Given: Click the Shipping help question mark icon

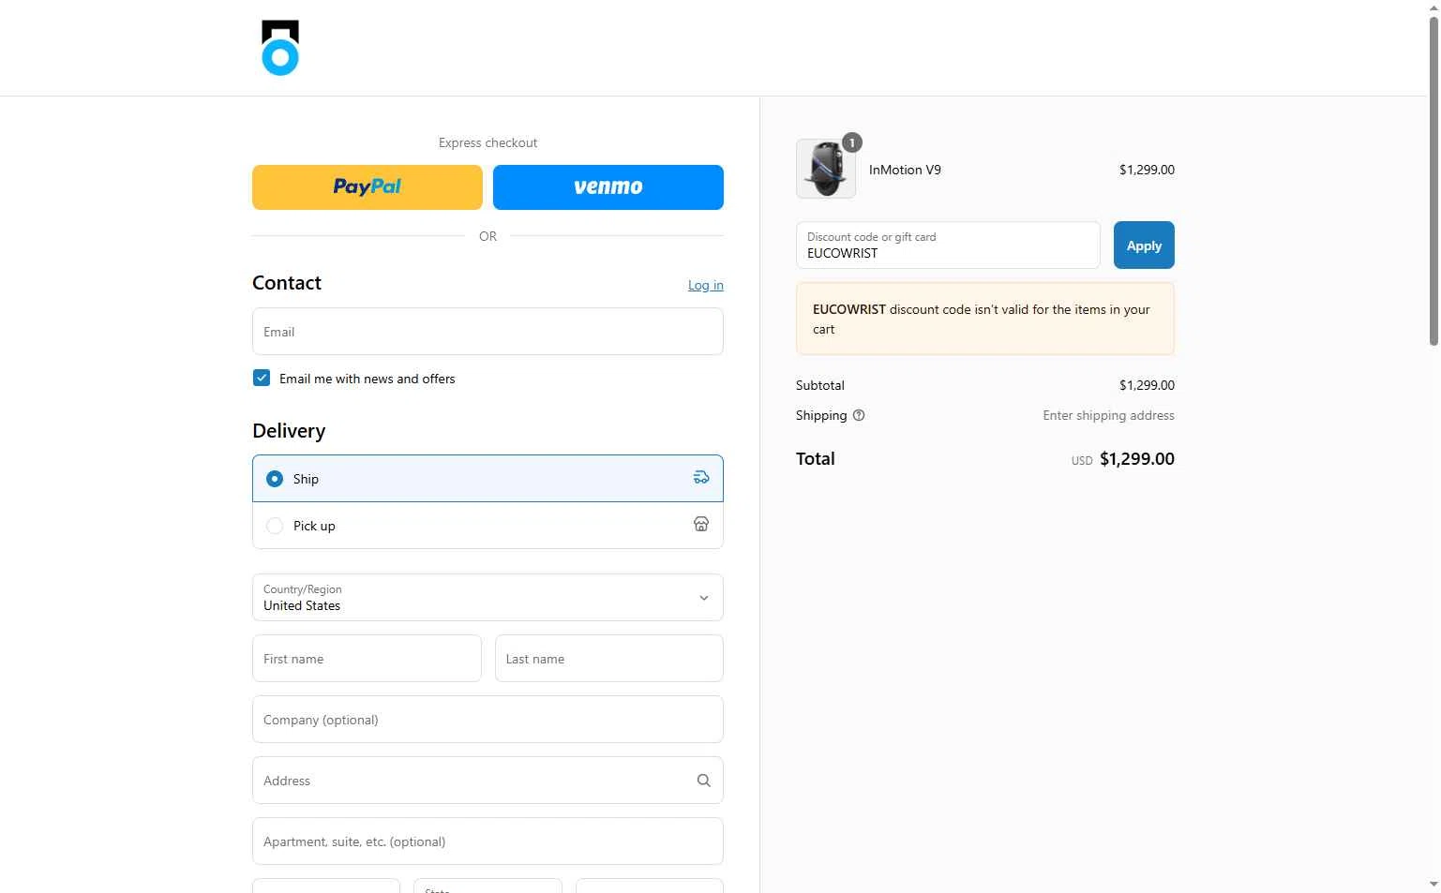Looking at the screenshot, I should pos(859,415).
